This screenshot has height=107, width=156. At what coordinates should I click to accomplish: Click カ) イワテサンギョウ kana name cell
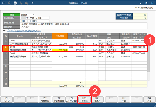(x=41, y=50)
